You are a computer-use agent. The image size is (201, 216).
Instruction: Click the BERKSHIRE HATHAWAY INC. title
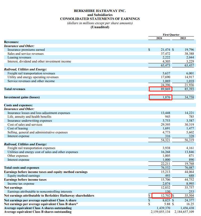coord(100,11)
